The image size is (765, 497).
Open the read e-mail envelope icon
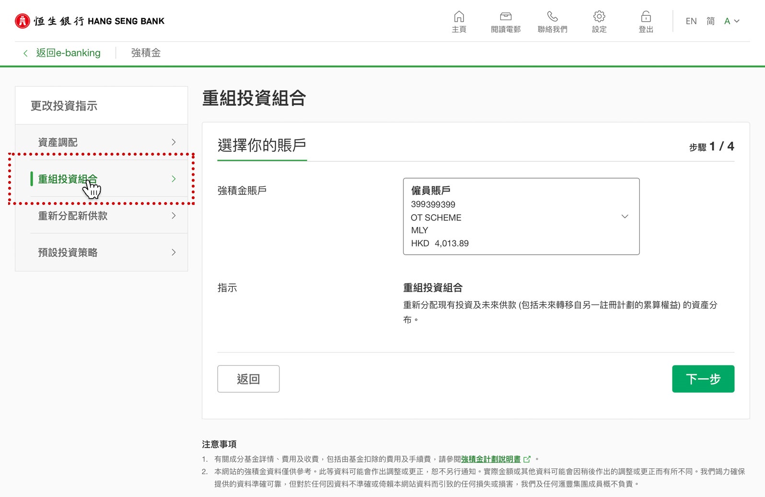pos(506,17)
